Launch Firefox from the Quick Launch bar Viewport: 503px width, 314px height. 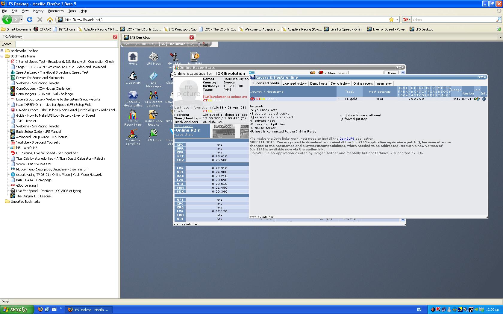40,310
